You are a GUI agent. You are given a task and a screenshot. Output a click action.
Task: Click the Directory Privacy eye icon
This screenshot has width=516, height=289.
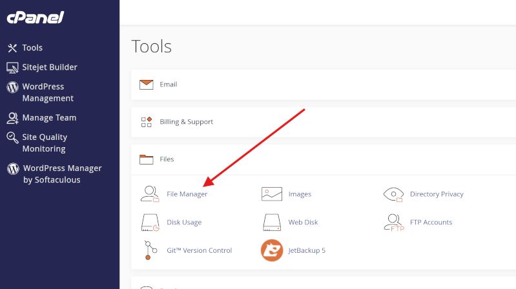coord(393,194)
